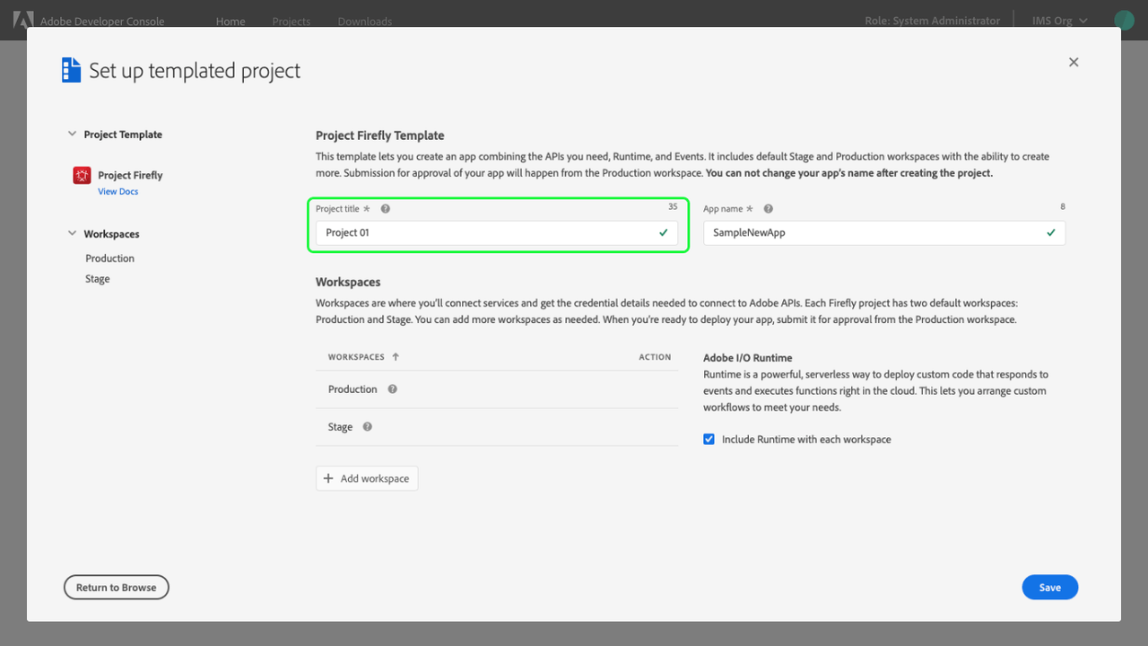Select Production in the sidebar

pos(110,258)
